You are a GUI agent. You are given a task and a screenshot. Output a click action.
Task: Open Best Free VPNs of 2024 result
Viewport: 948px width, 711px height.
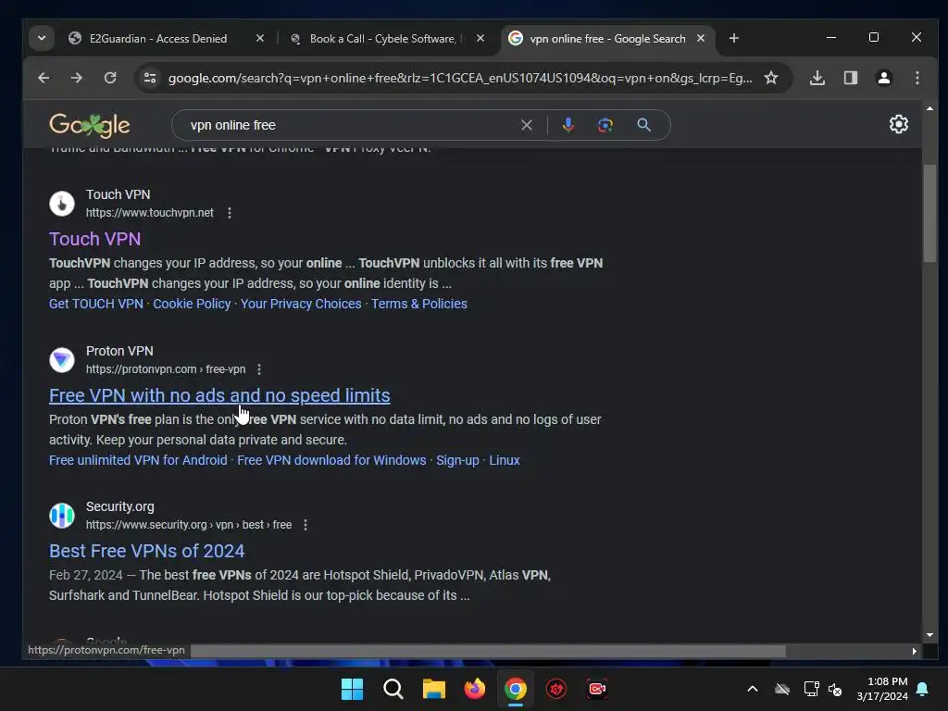[147, 551]
